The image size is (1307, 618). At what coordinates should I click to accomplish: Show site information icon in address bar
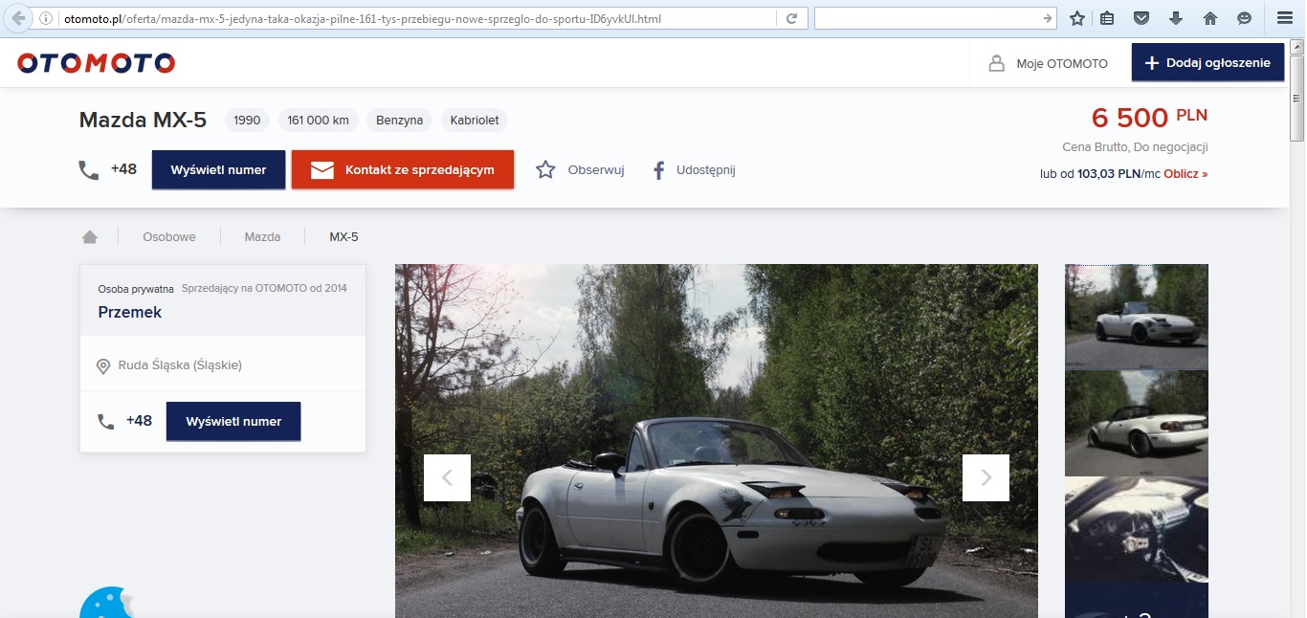[45, 18]
